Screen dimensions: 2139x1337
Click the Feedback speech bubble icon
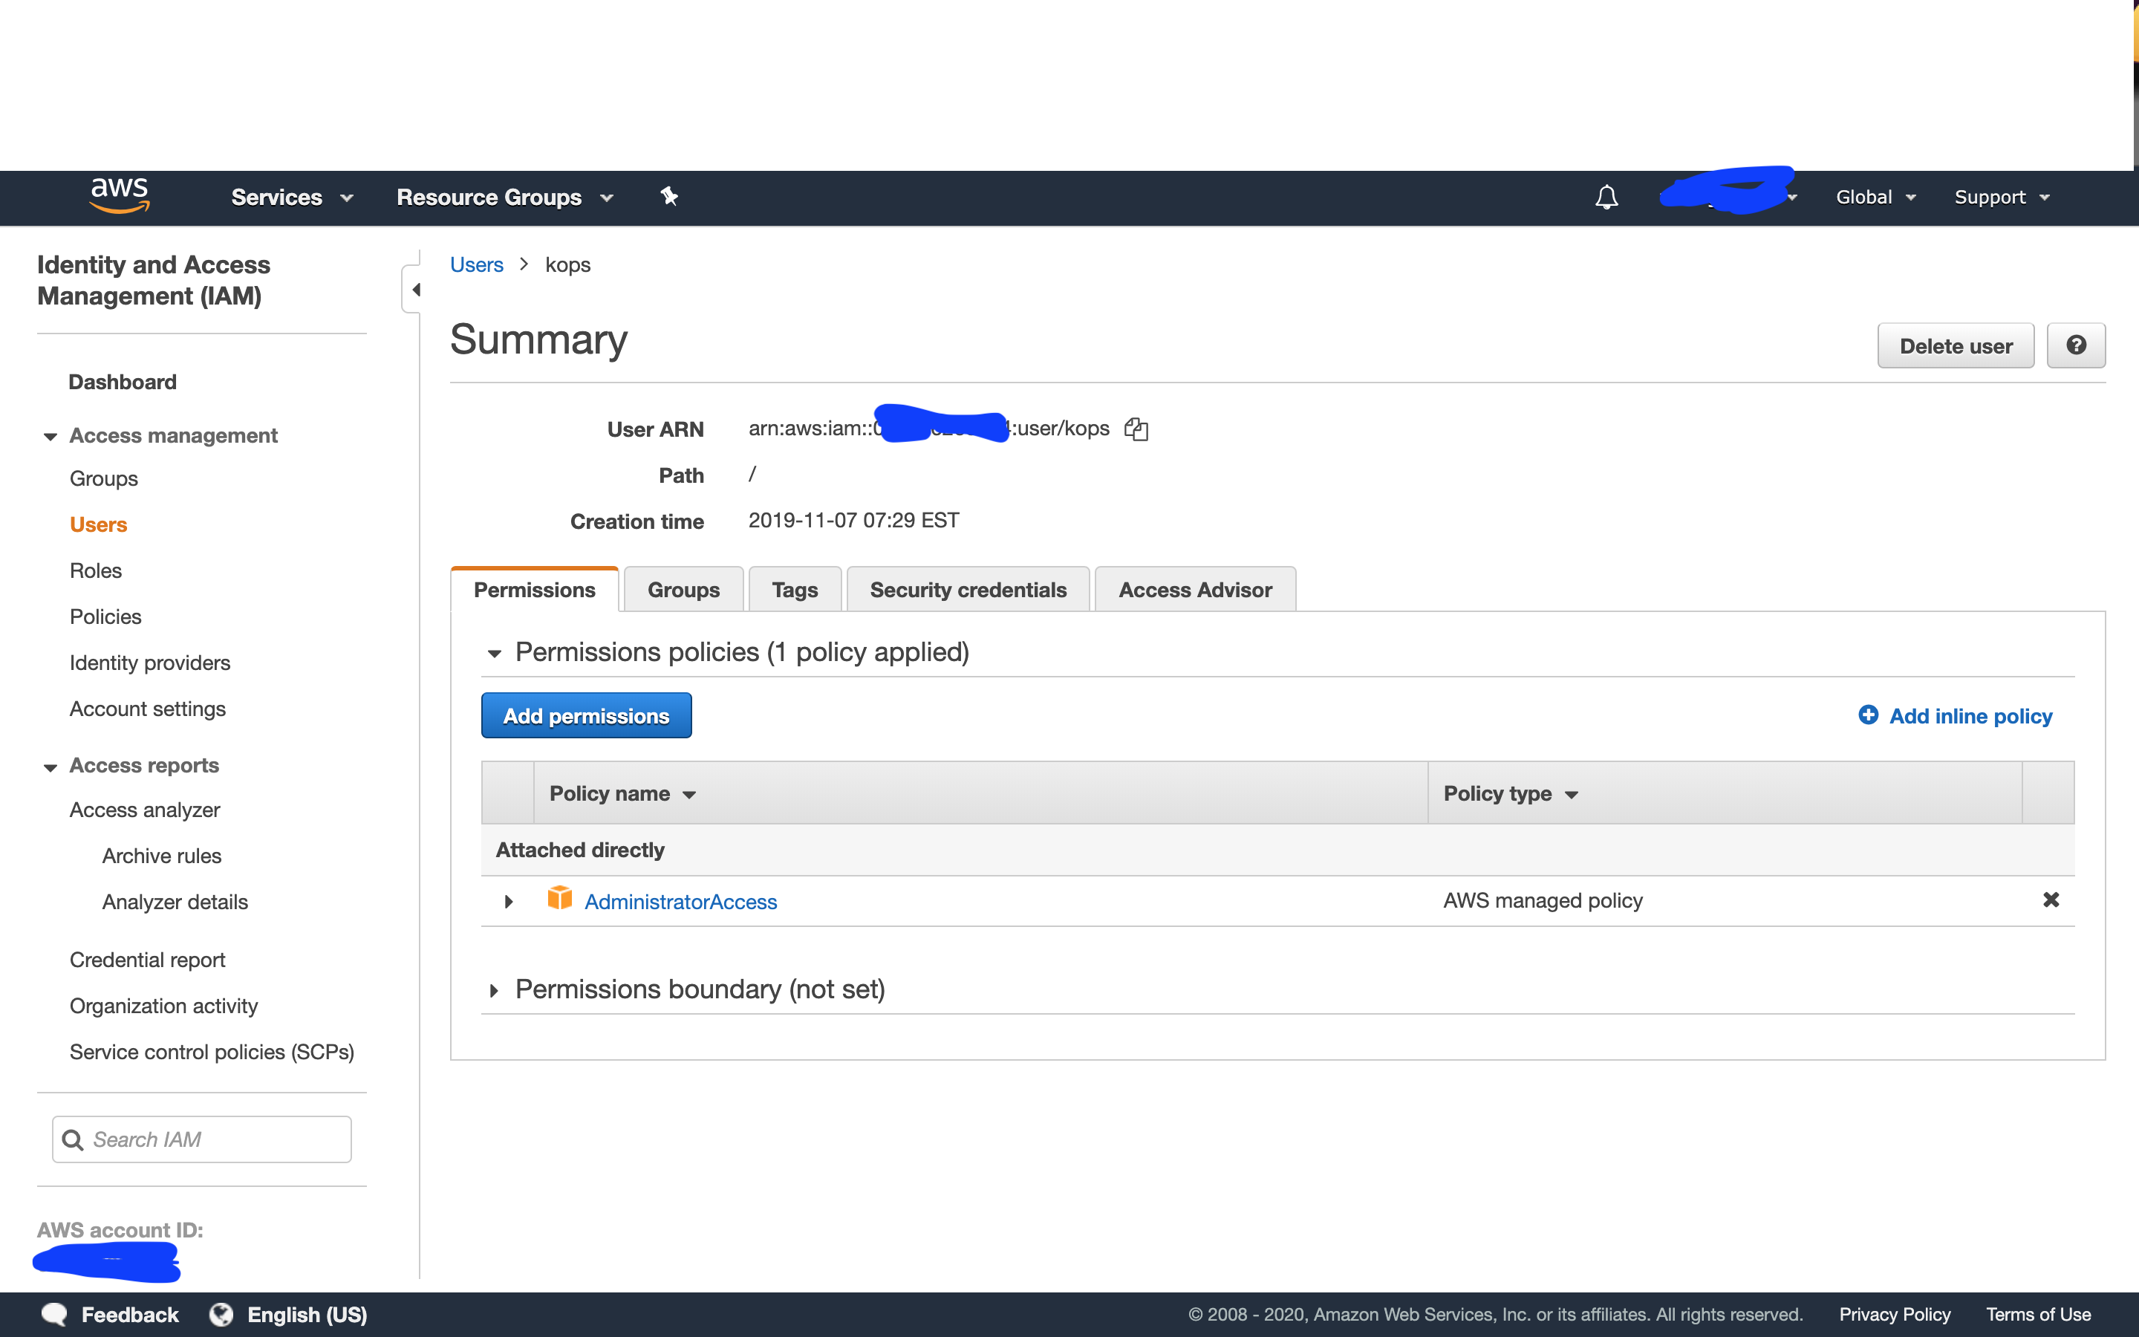[x=55, y=1314]
